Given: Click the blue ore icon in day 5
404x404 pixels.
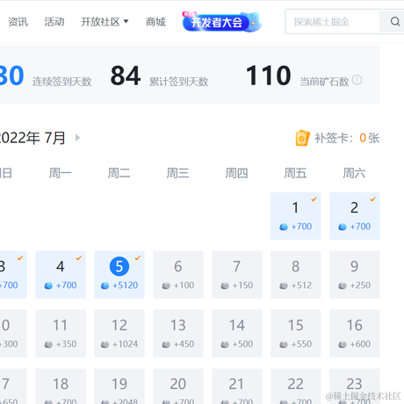Looking at the screenshot, I should click(x=105, y=285).
